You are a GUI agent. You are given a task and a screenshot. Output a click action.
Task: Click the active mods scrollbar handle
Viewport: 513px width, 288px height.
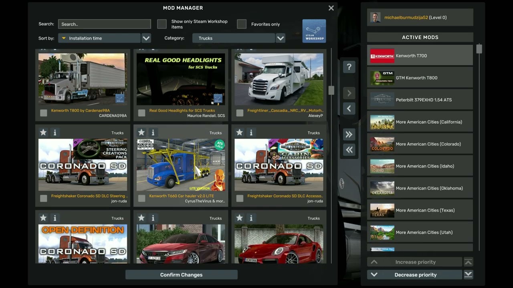479,49
